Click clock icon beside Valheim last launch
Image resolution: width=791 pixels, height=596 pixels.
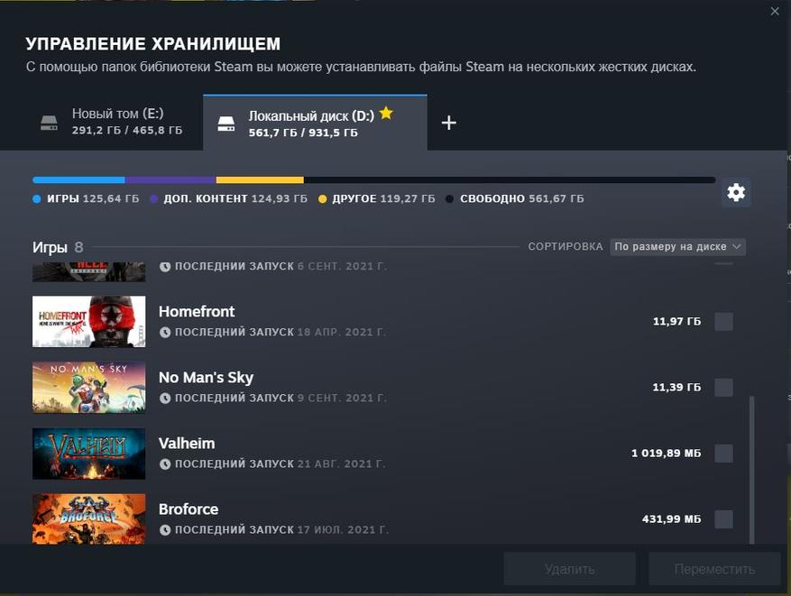(x=165, y=463)
